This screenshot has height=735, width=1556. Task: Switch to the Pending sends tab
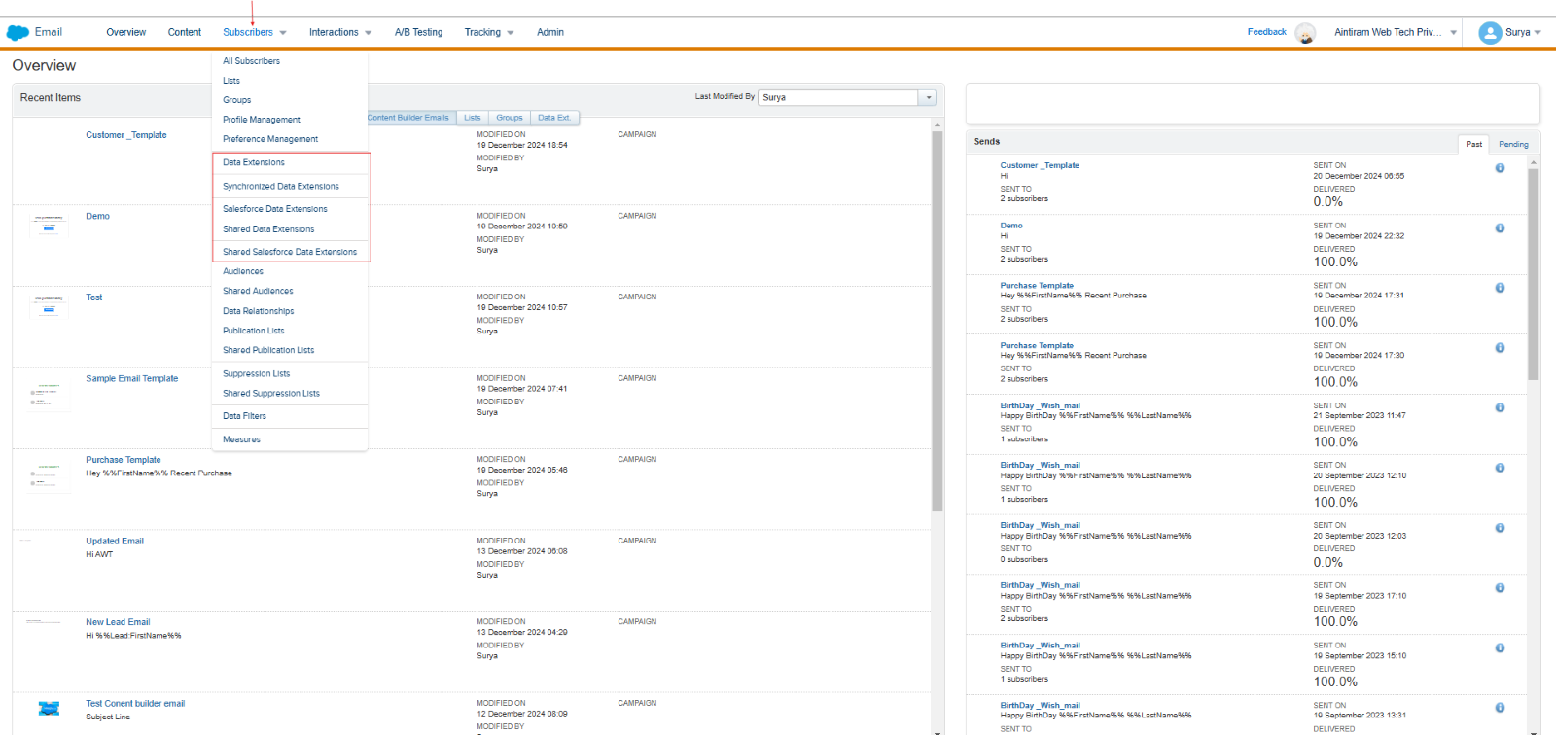(1513, 144)
